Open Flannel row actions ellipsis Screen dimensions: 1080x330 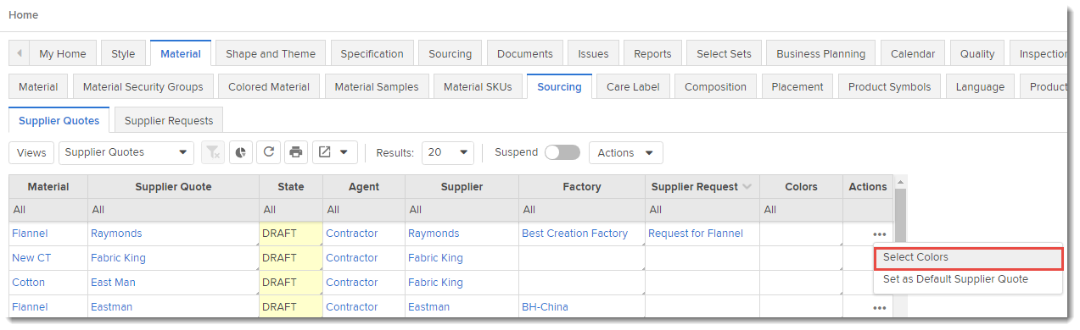pyautogui.click(x=879, y=234)
